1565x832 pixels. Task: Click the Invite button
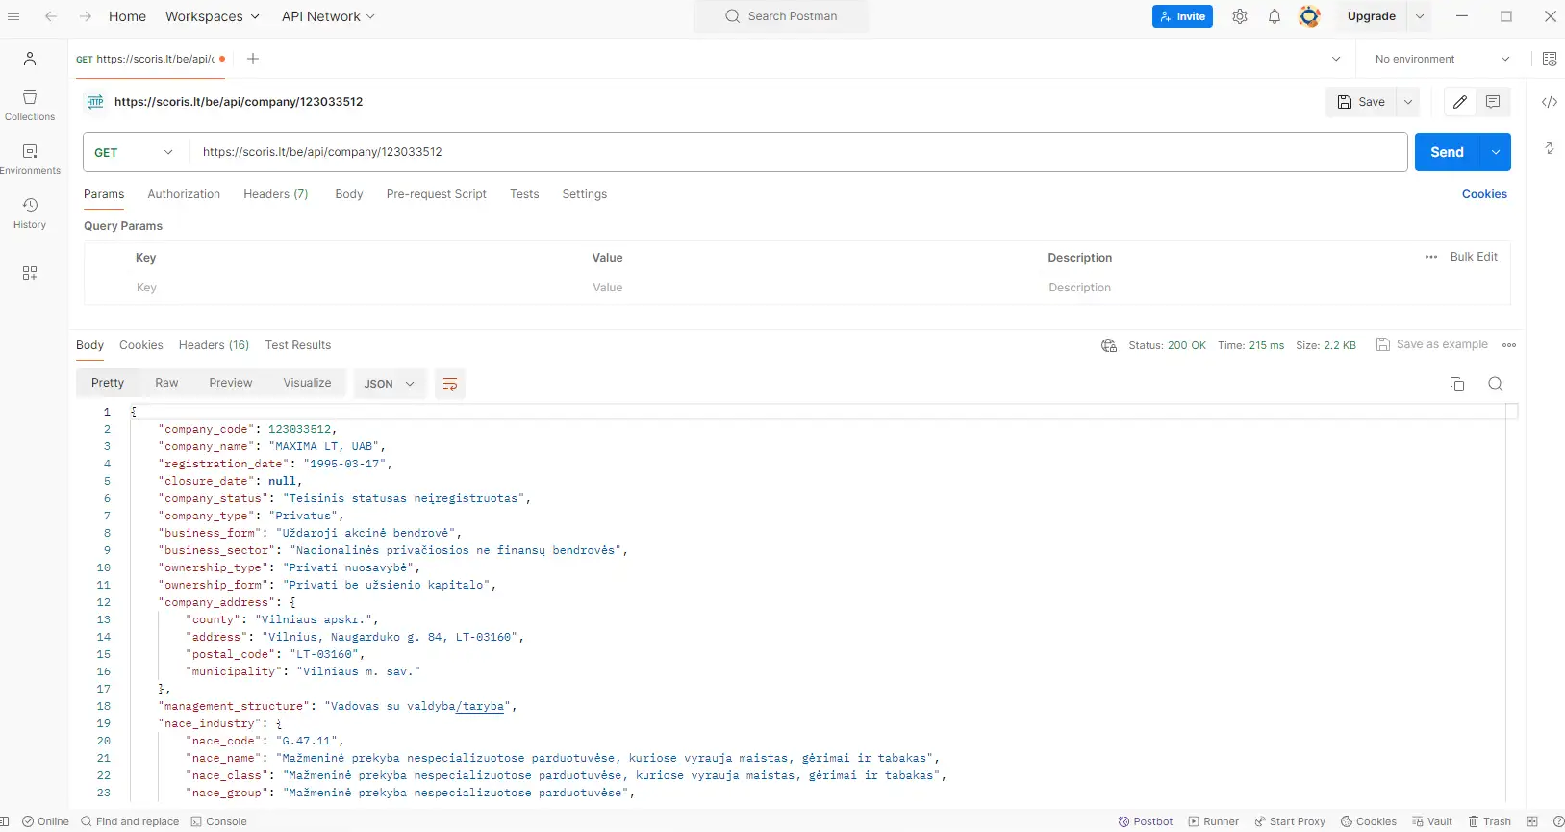(1182, 16)
